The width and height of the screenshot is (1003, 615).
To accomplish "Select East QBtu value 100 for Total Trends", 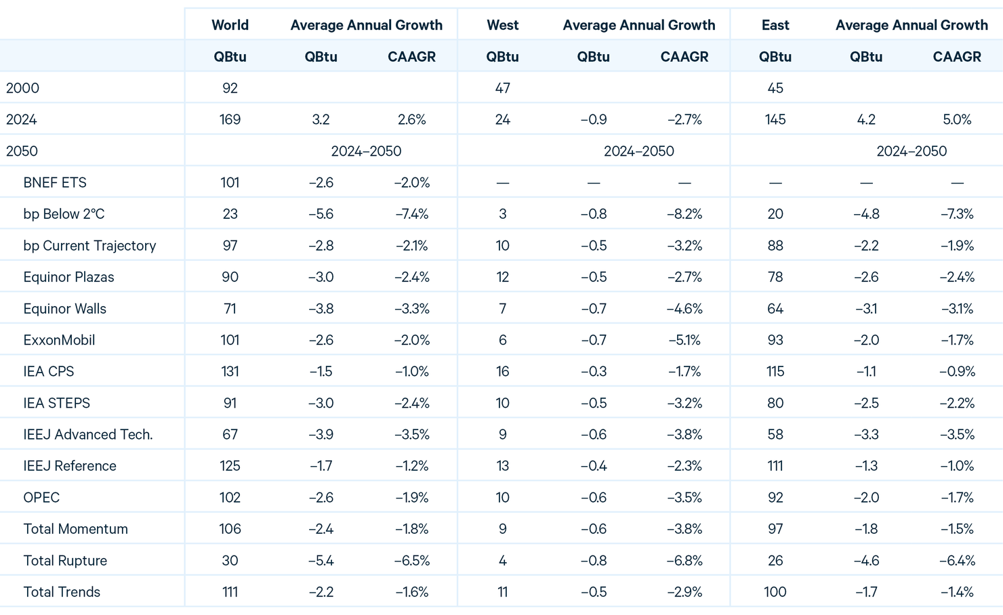I will pos(775,592).
